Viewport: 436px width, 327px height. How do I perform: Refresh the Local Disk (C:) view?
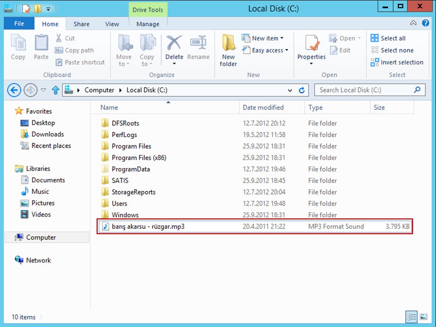coord(302,90)
